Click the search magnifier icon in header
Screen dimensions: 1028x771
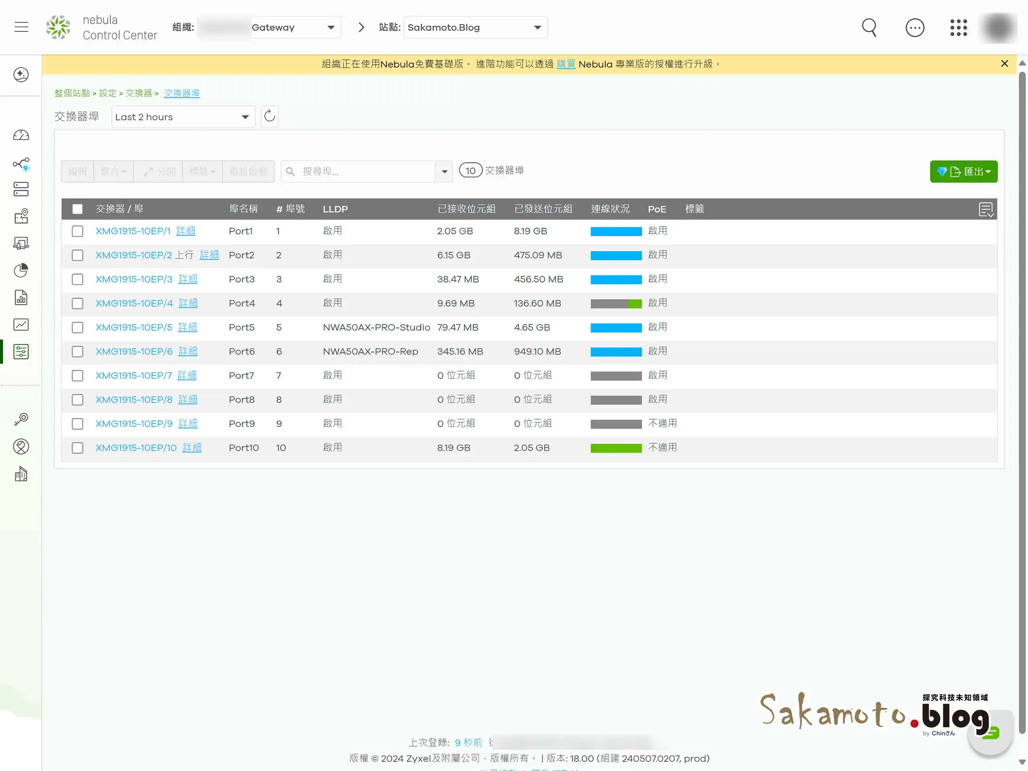tap(869, 27)
